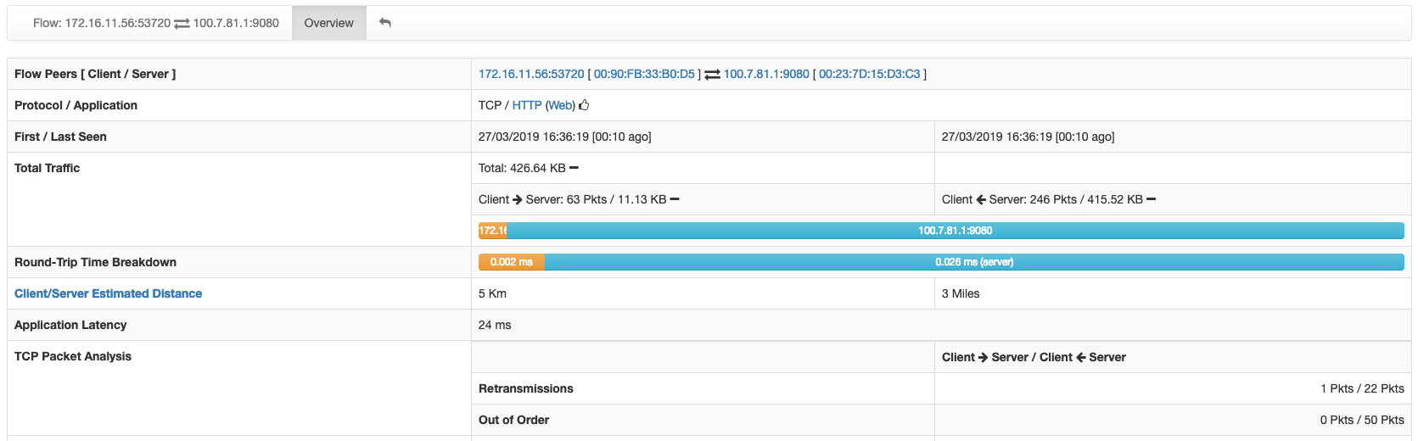Select the 24 ms application latency value

click(x=495, y=325)
